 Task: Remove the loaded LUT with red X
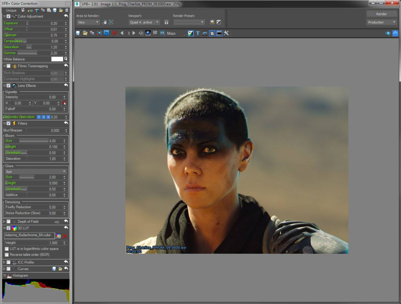[65, 236]
